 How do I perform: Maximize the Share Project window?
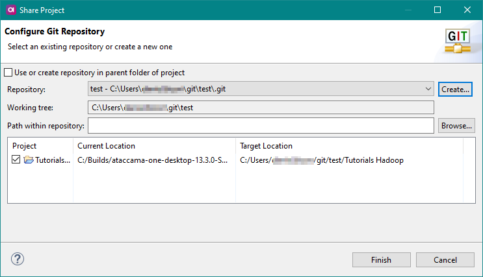pos(437,10)
